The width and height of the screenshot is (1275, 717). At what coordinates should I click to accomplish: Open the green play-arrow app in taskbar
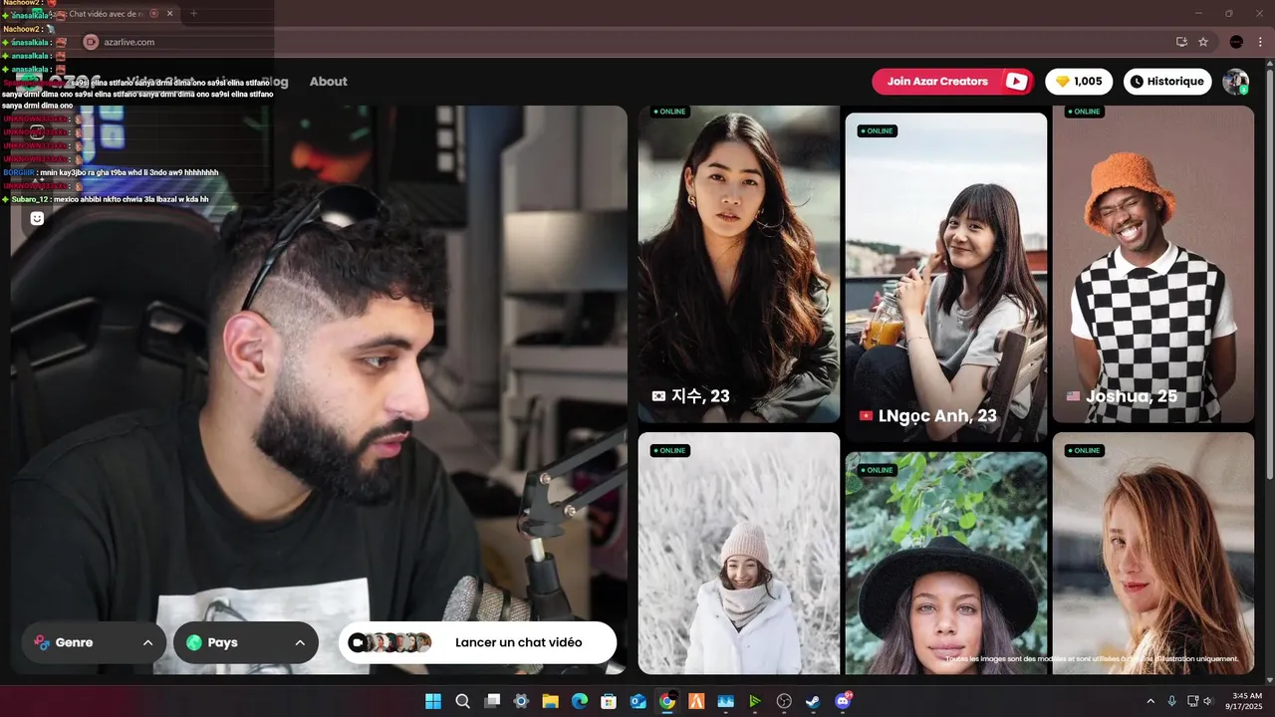tap(755, 701)
